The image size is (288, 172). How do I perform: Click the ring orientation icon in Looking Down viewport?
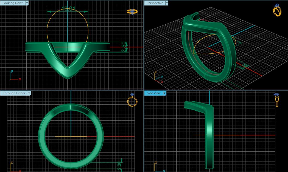[132, 12]
